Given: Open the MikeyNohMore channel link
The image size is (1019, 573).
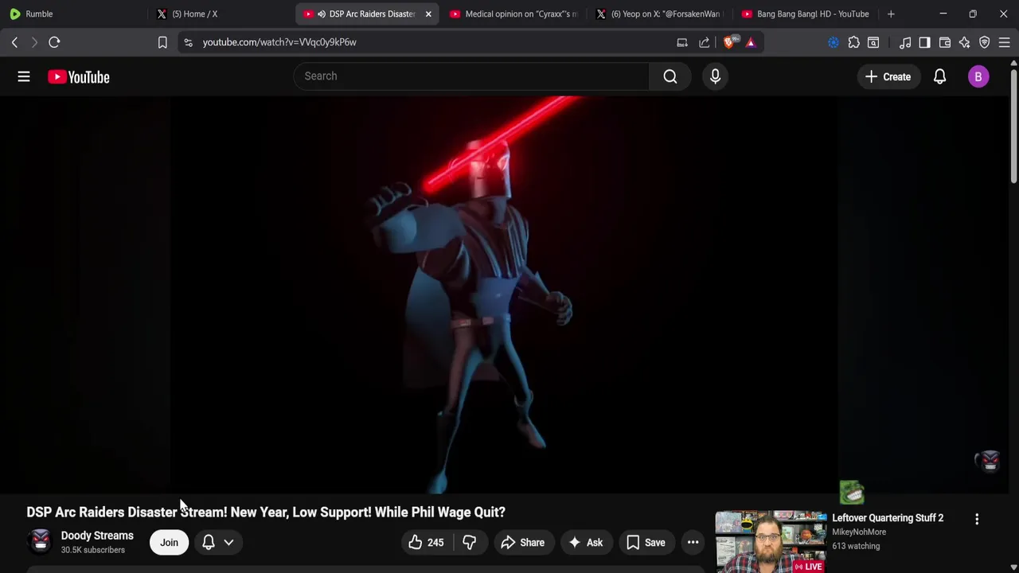Looking at the screenshot, I should click(859, 532).
